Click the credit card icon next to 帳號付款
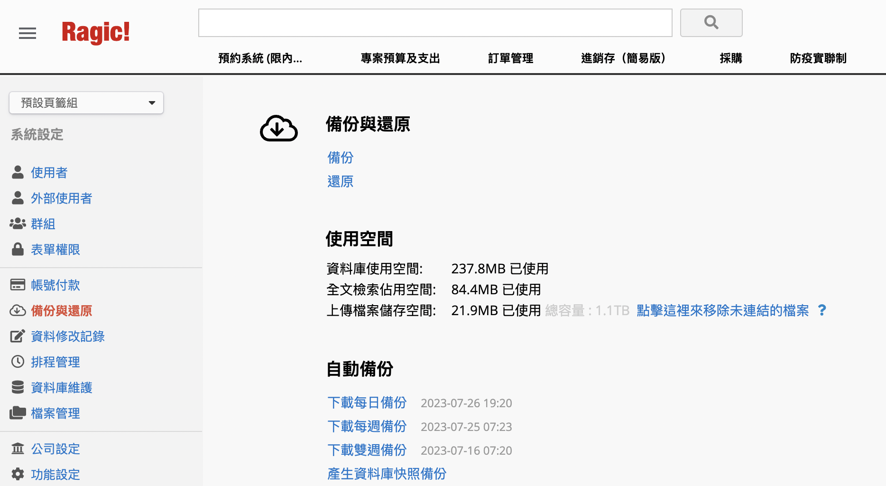The height and width of the screenshot is (486, 886). (x=18, y=285)
